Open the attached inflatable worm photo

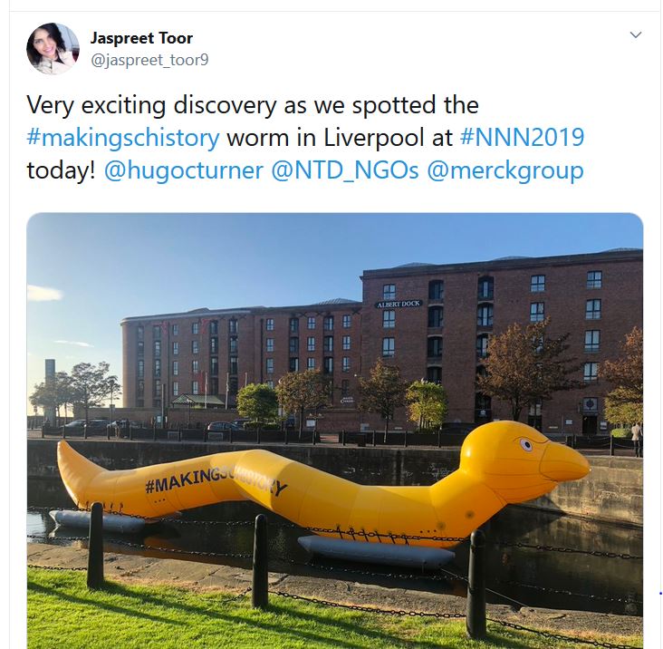pos(335,431)
